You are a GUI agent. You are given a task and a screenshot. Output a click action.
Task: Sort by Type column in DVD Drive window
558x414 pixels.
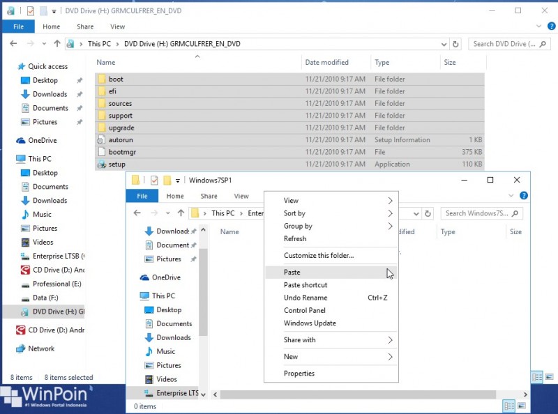(405, 62)
